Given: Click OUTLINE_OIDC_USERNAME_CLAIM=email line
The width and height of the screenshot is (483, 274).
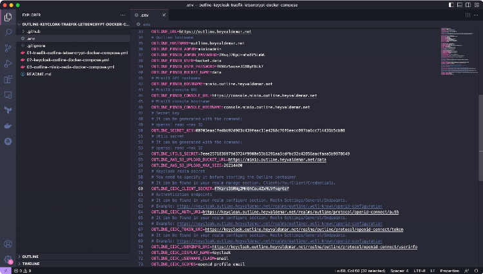Looking at the screenshot, I should [x=189, y=259].
